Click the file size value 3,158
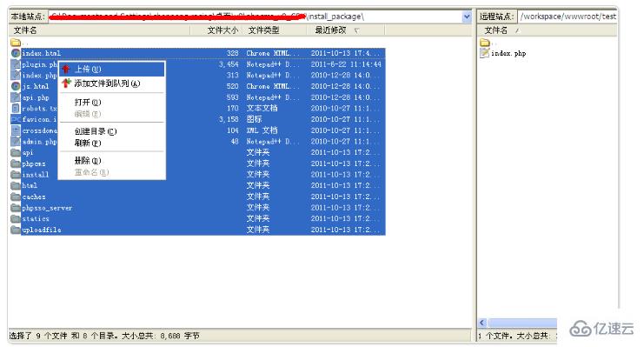 [x=229, y=119]
